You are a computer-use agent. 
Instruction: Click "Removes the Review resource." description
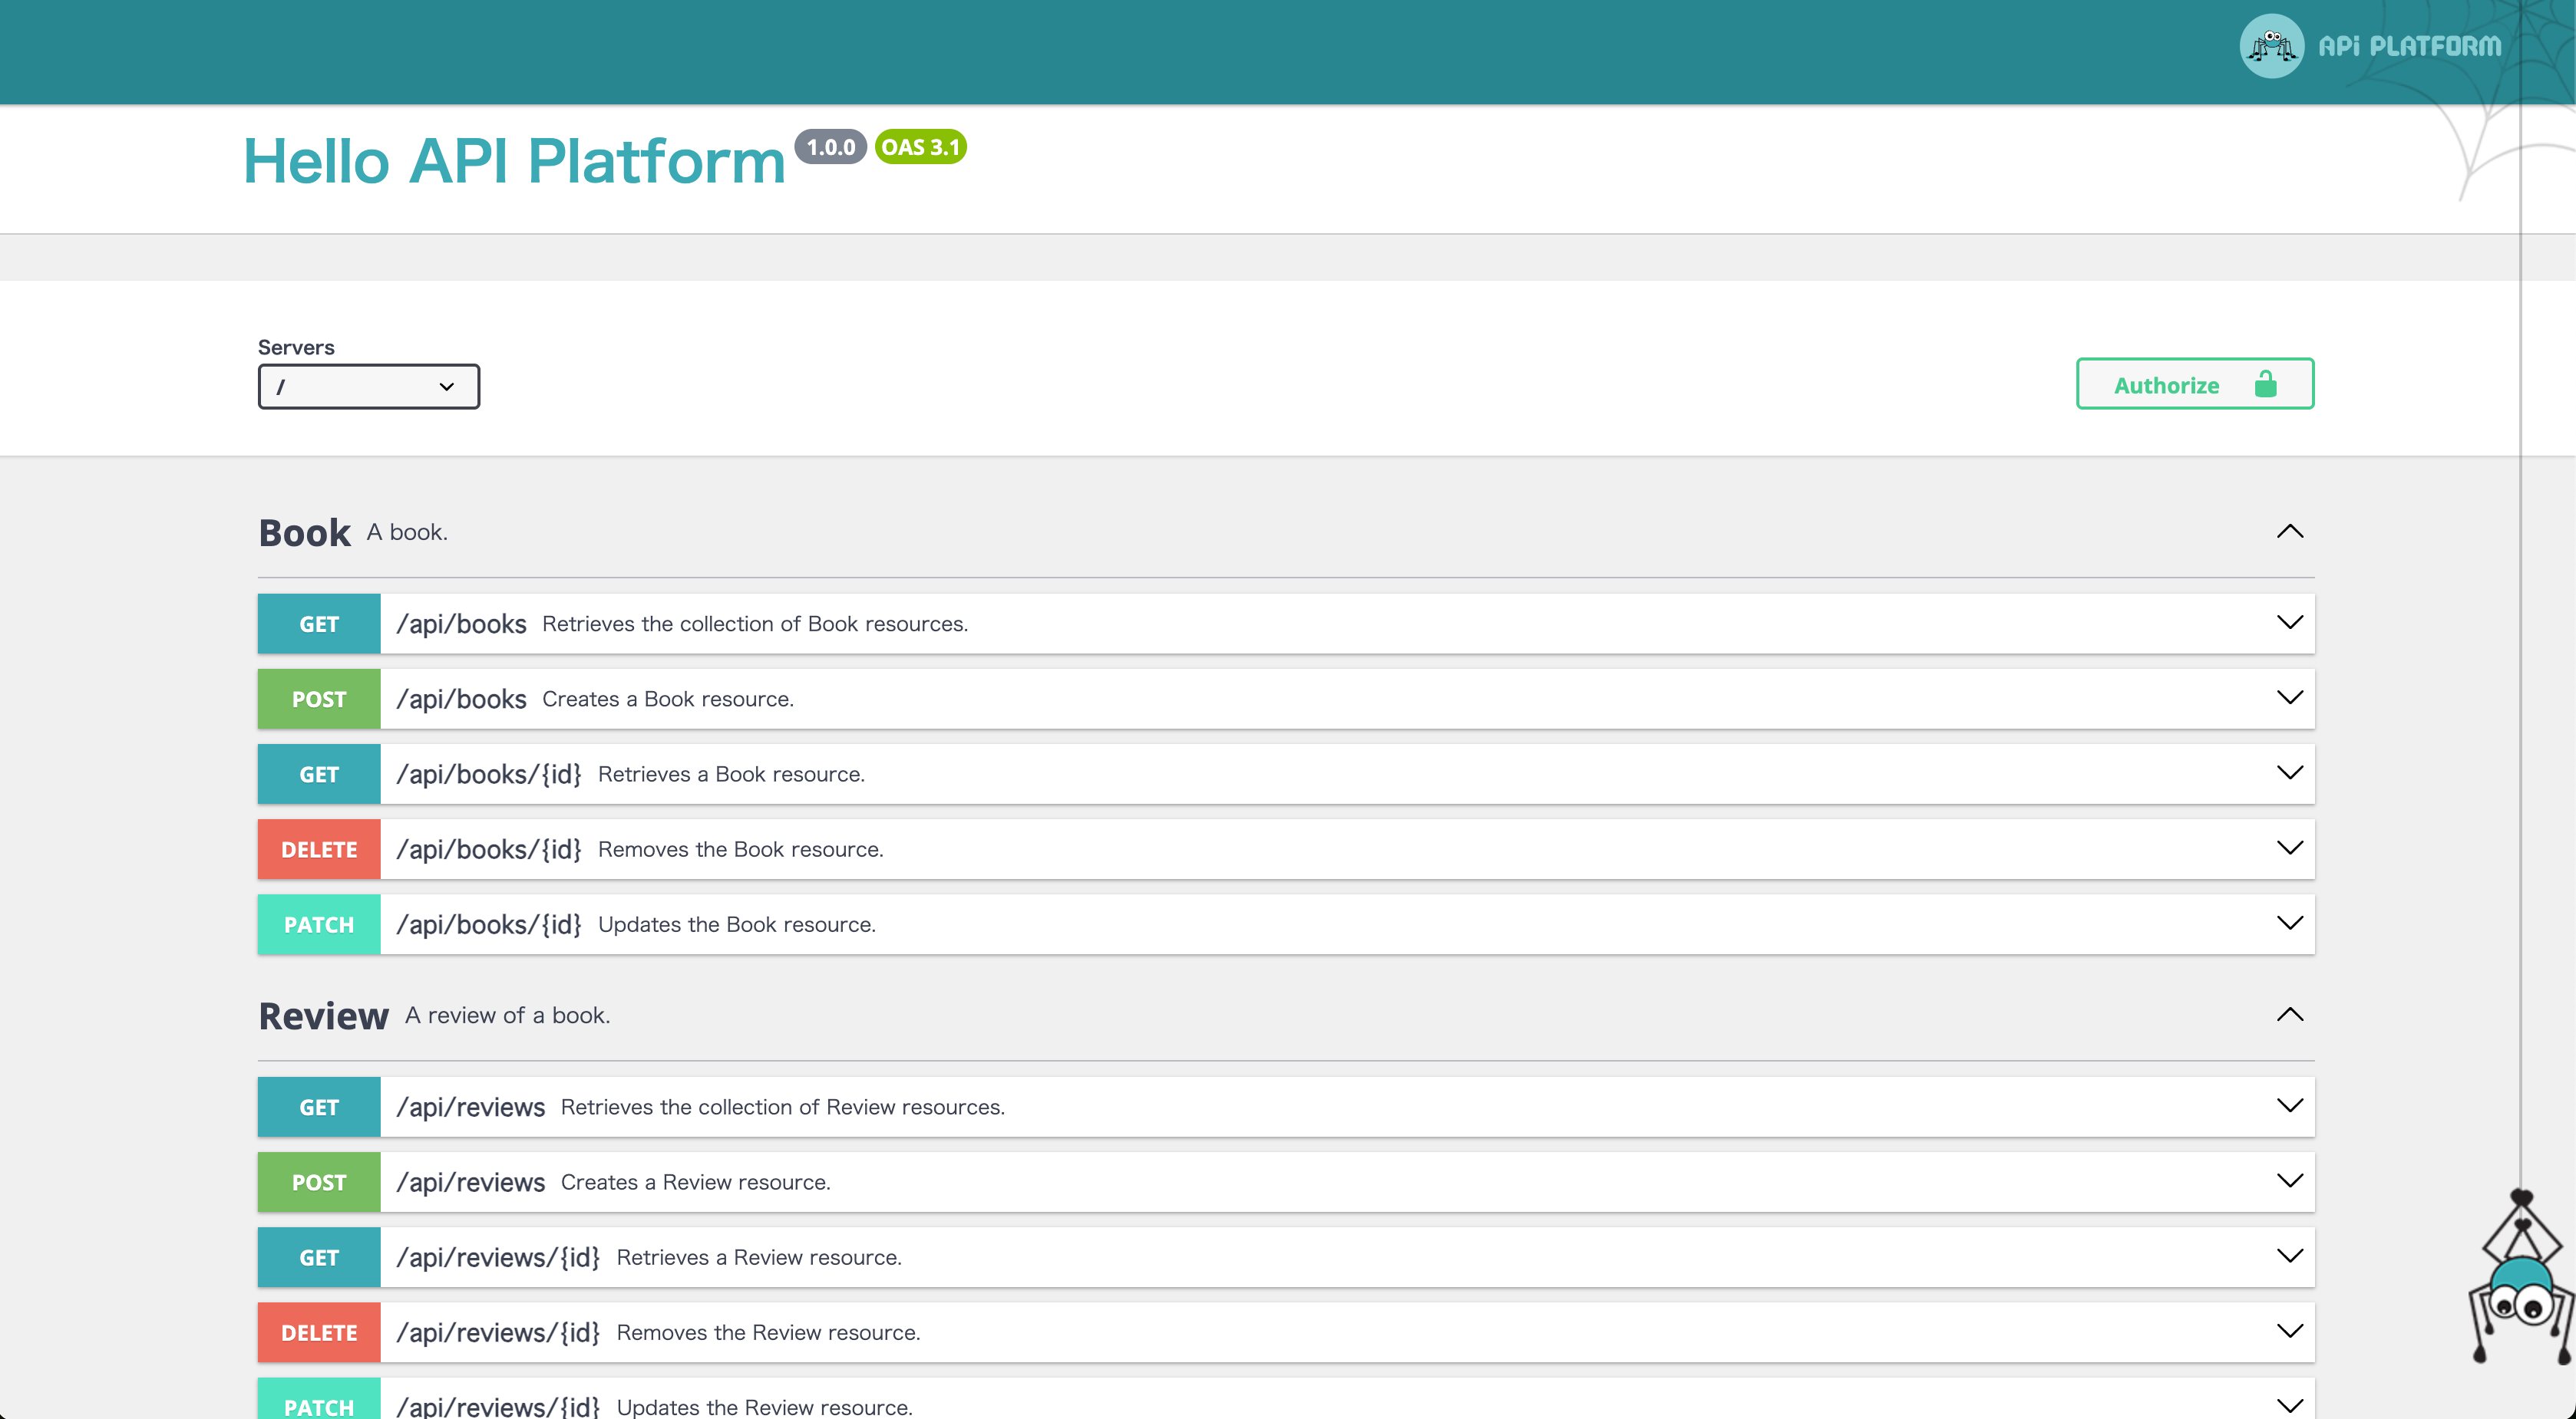pos(769,1332)
